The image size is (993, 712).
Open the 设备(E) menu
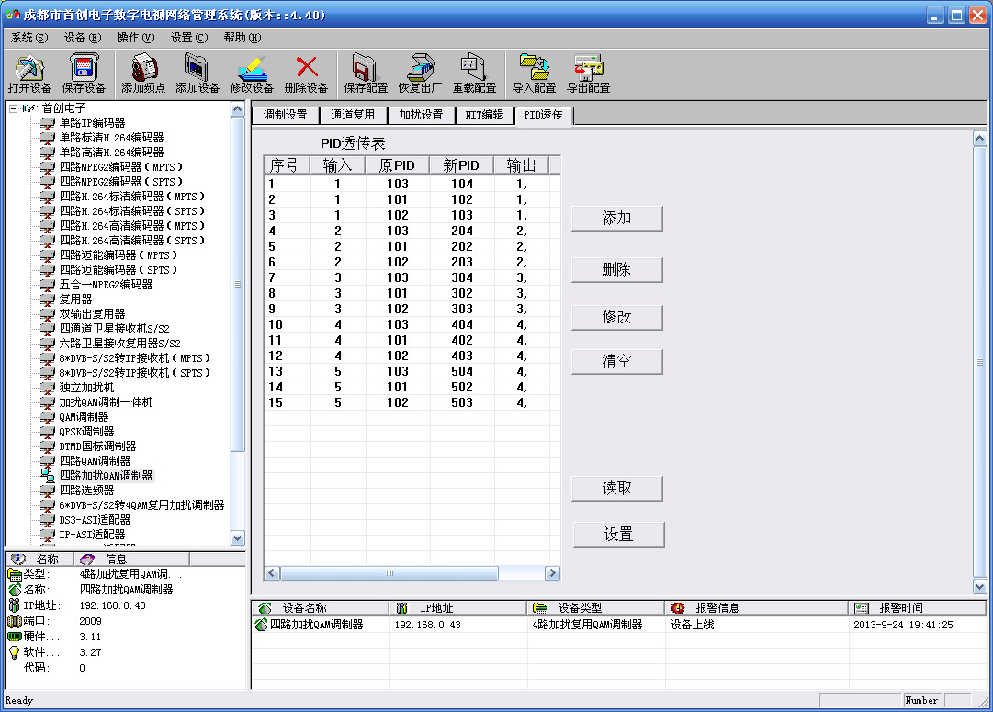click(83, 38)
